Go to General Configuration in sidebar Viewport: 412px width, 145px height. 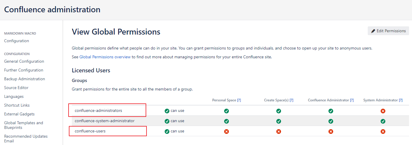coord(24,62)
